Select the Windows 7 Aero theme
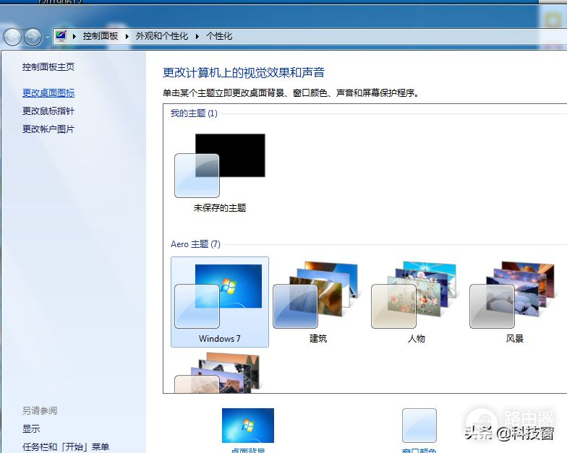567x453 pixels. coord(220,301)
